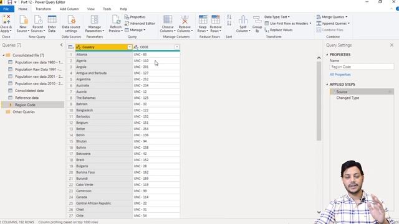Collapse the PROPERTIES section

327,55
